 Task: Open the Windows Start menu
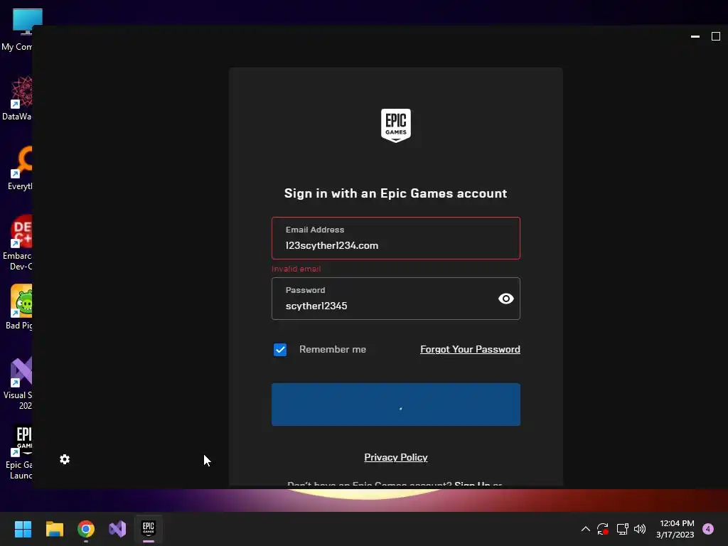click(23, 529)
